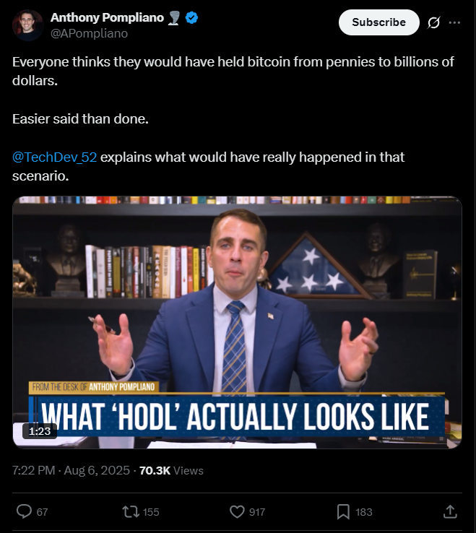Play the HODL video thumbnail
This screenshot has height=533, width=476.
pyautogui.click(x=238, y=322)
